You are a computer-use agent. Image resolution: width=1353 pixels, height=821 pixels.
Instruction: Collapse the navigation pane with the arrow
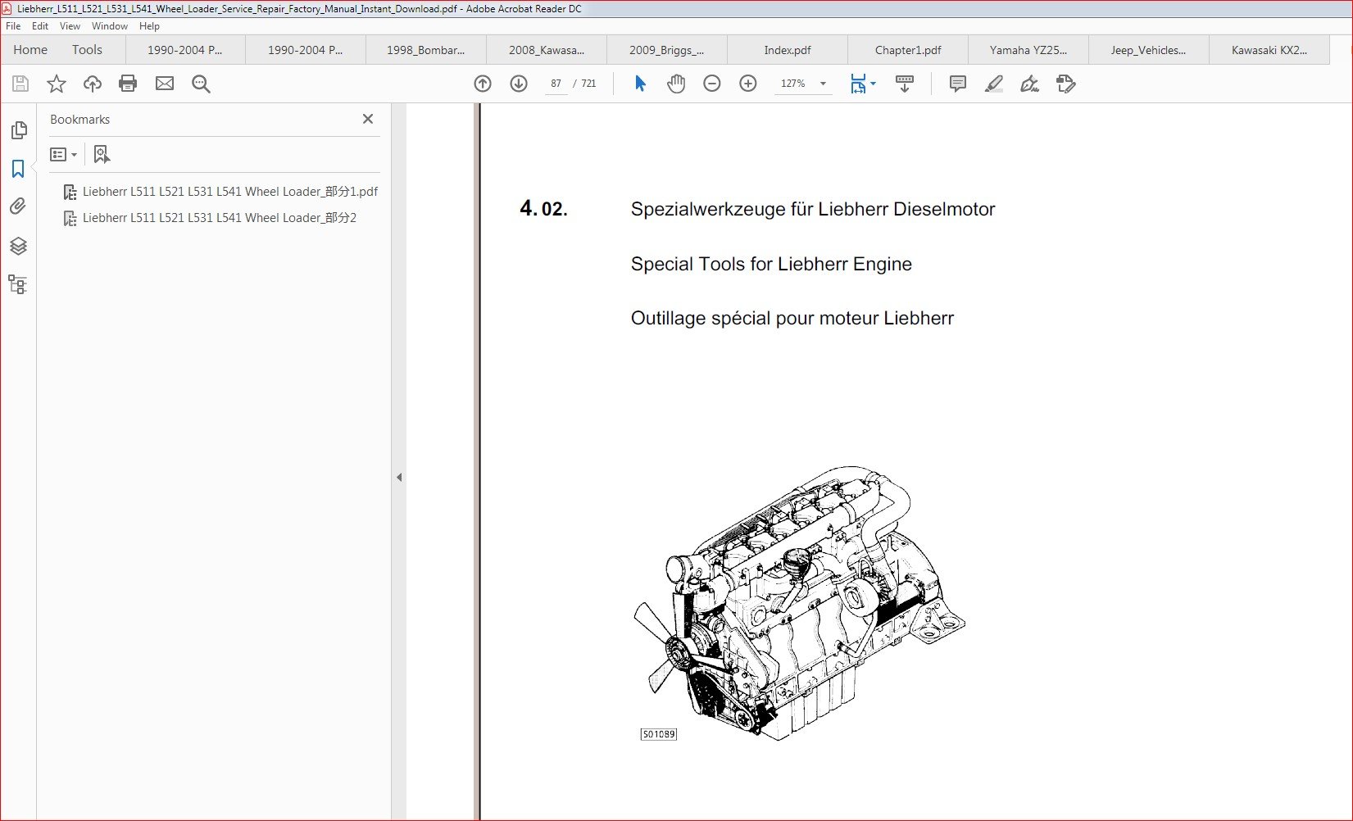pos(399,477)
